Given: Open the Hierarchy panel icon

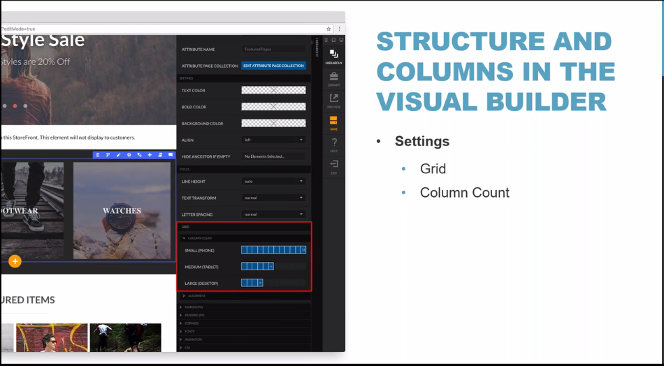Looking at the screenshot, I should click(333, 57).
